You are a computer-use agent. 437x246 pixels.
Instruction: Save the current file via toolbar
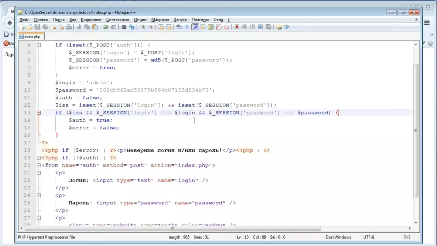point(37,27)
